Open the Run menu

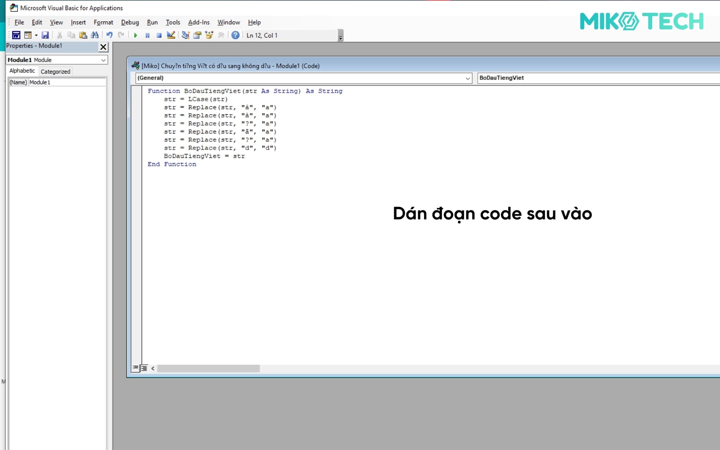pos(152,22)
